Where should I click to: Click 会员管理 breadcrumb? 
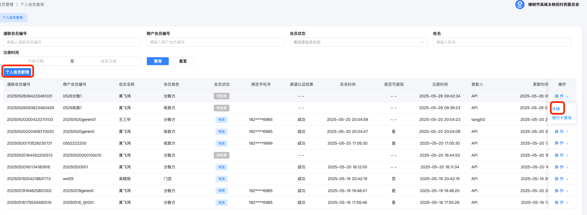(7, 4)
